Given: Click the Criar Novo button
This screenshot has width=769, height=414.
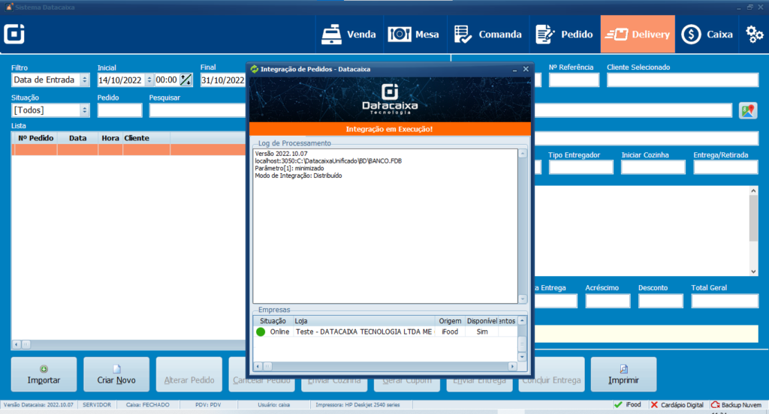Looking at the screenshot, I should pos(116,373).
